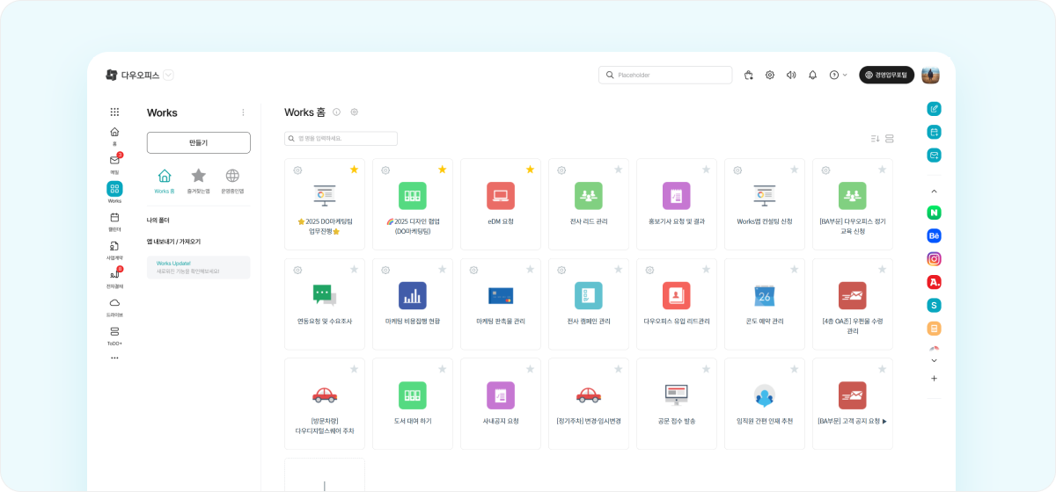Screen dimensions: 1056x492
Task: Open the Instagram shortcut icon
Action: pos(935,259)
